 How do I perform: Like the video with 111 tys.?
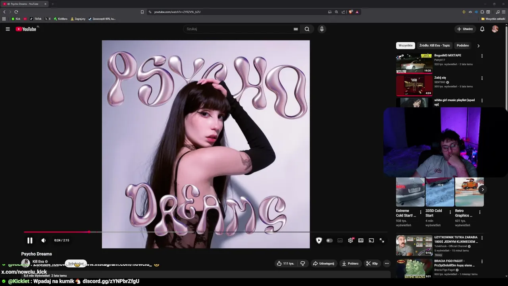tap(285, 263)
